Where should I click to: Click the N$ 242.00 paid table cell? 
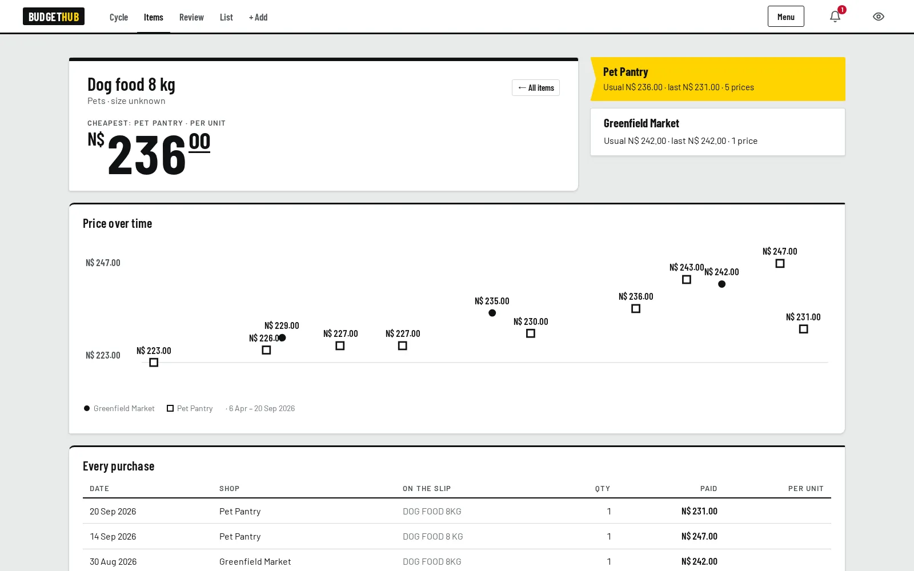(x=699, y=561)
